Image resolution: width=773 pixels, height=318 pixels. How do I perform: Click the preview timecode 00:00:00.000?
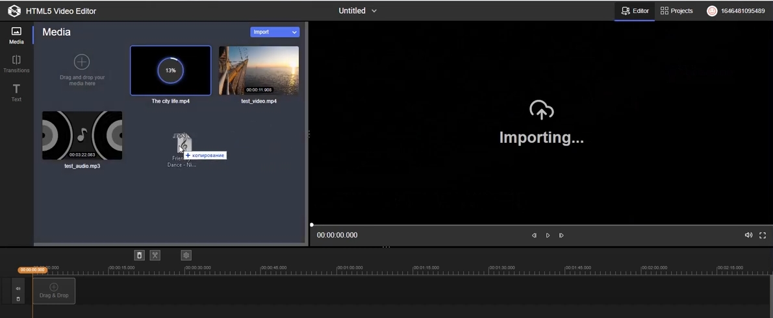tap(337, 236)
